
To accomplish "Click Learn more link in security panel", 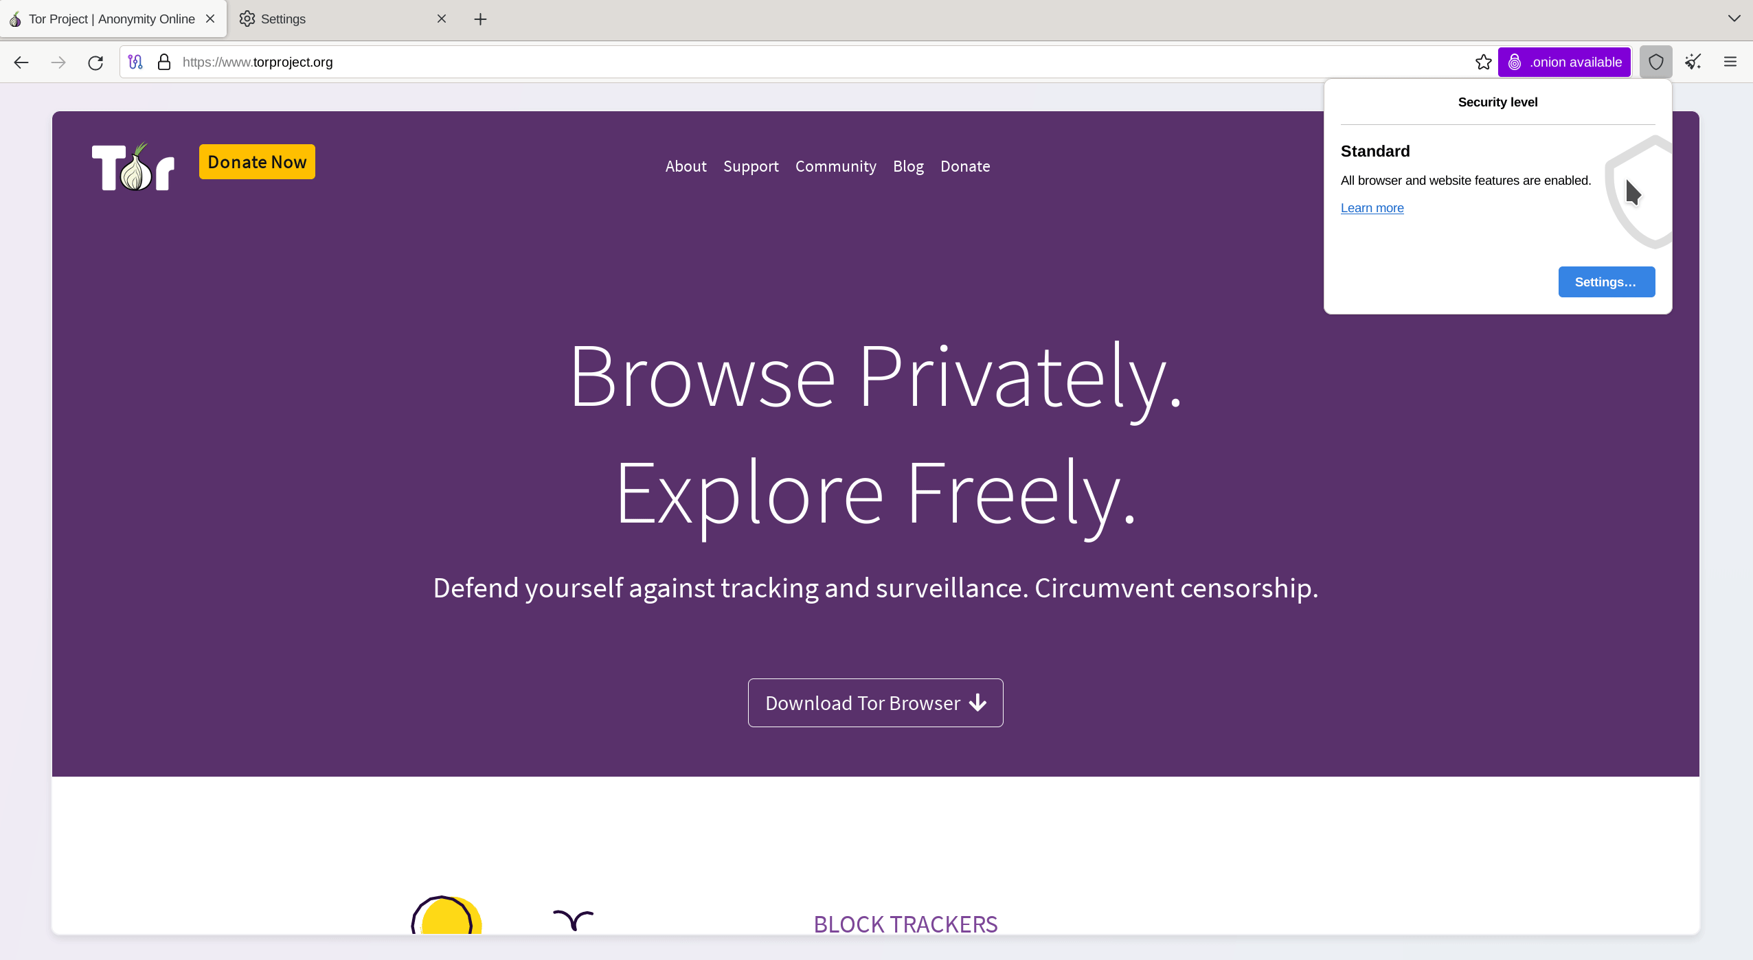I will coord(1371,208).
